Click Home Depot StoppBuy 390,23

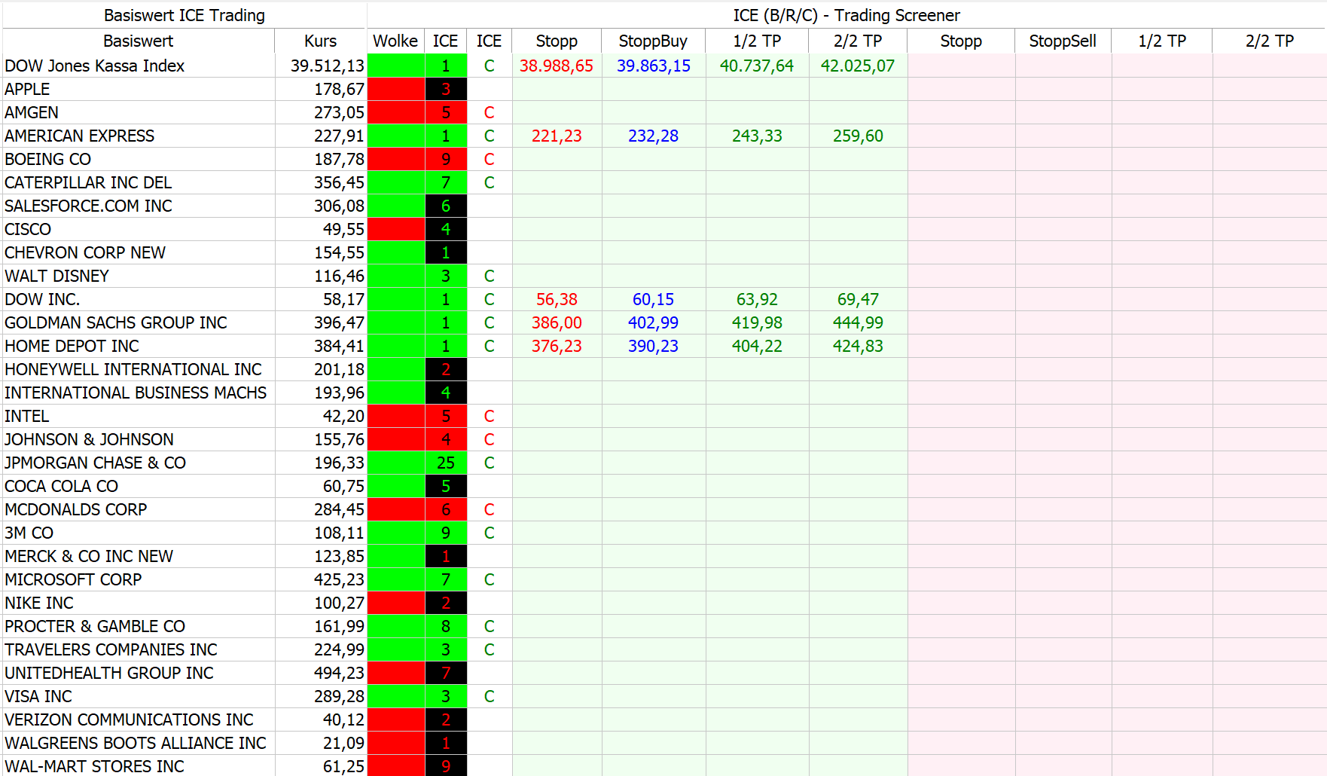(x=653, y=346)
